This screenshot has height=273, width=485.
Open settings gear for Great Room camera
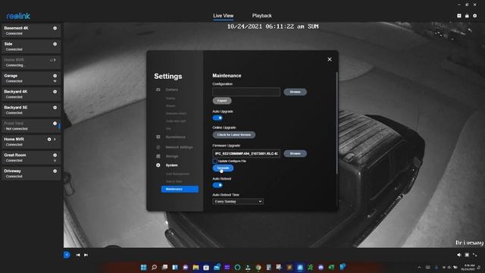pyautogui.click(x=55, y=155)
